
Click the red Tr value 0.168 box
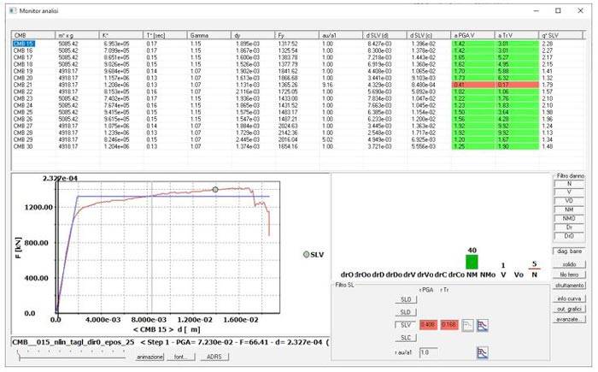(x=448, y=325)
